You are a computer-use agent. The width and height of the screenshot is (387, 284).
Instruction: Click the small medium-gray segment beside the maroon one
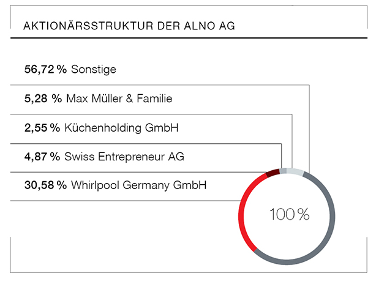(x=283, y=171)
